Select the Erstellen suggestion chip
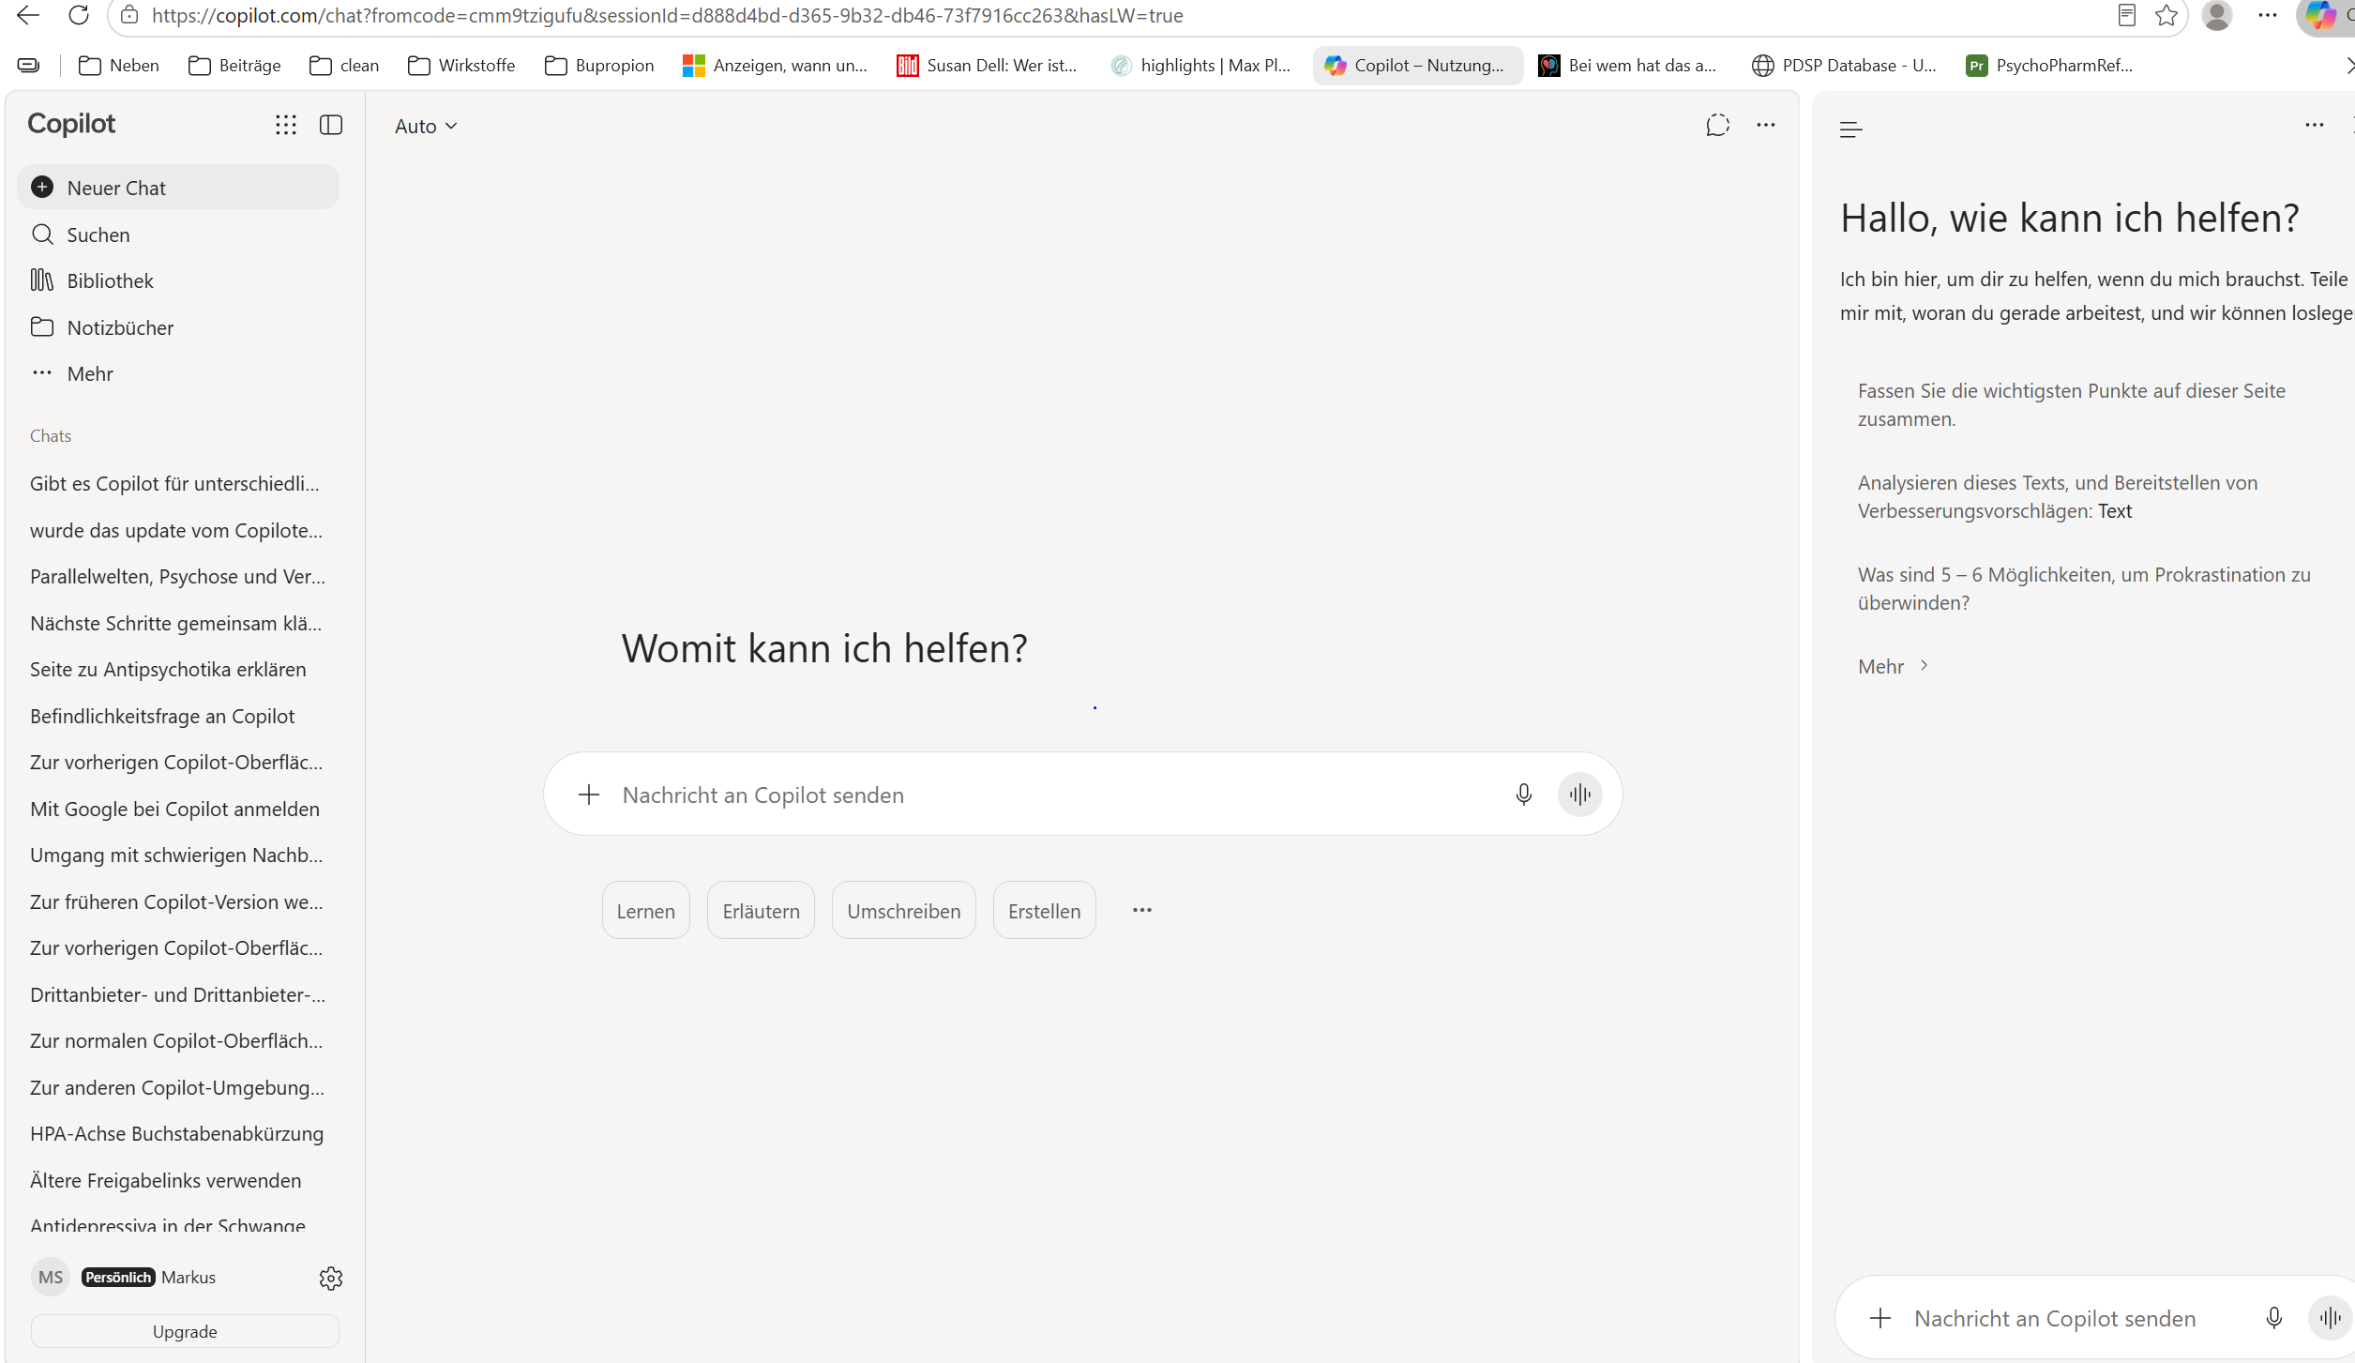 point(1045,911)
